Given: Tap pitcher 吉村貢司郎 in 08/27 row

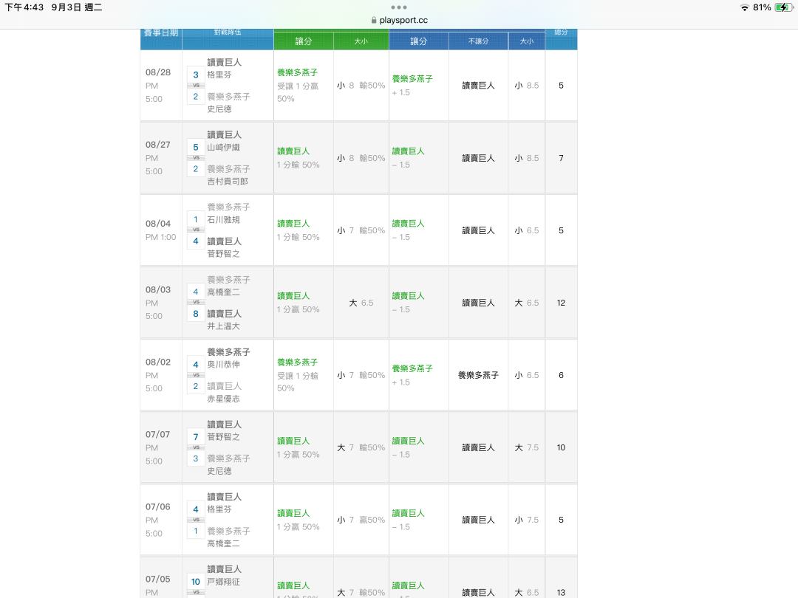Looking at the screenshot, I should 228,181.
